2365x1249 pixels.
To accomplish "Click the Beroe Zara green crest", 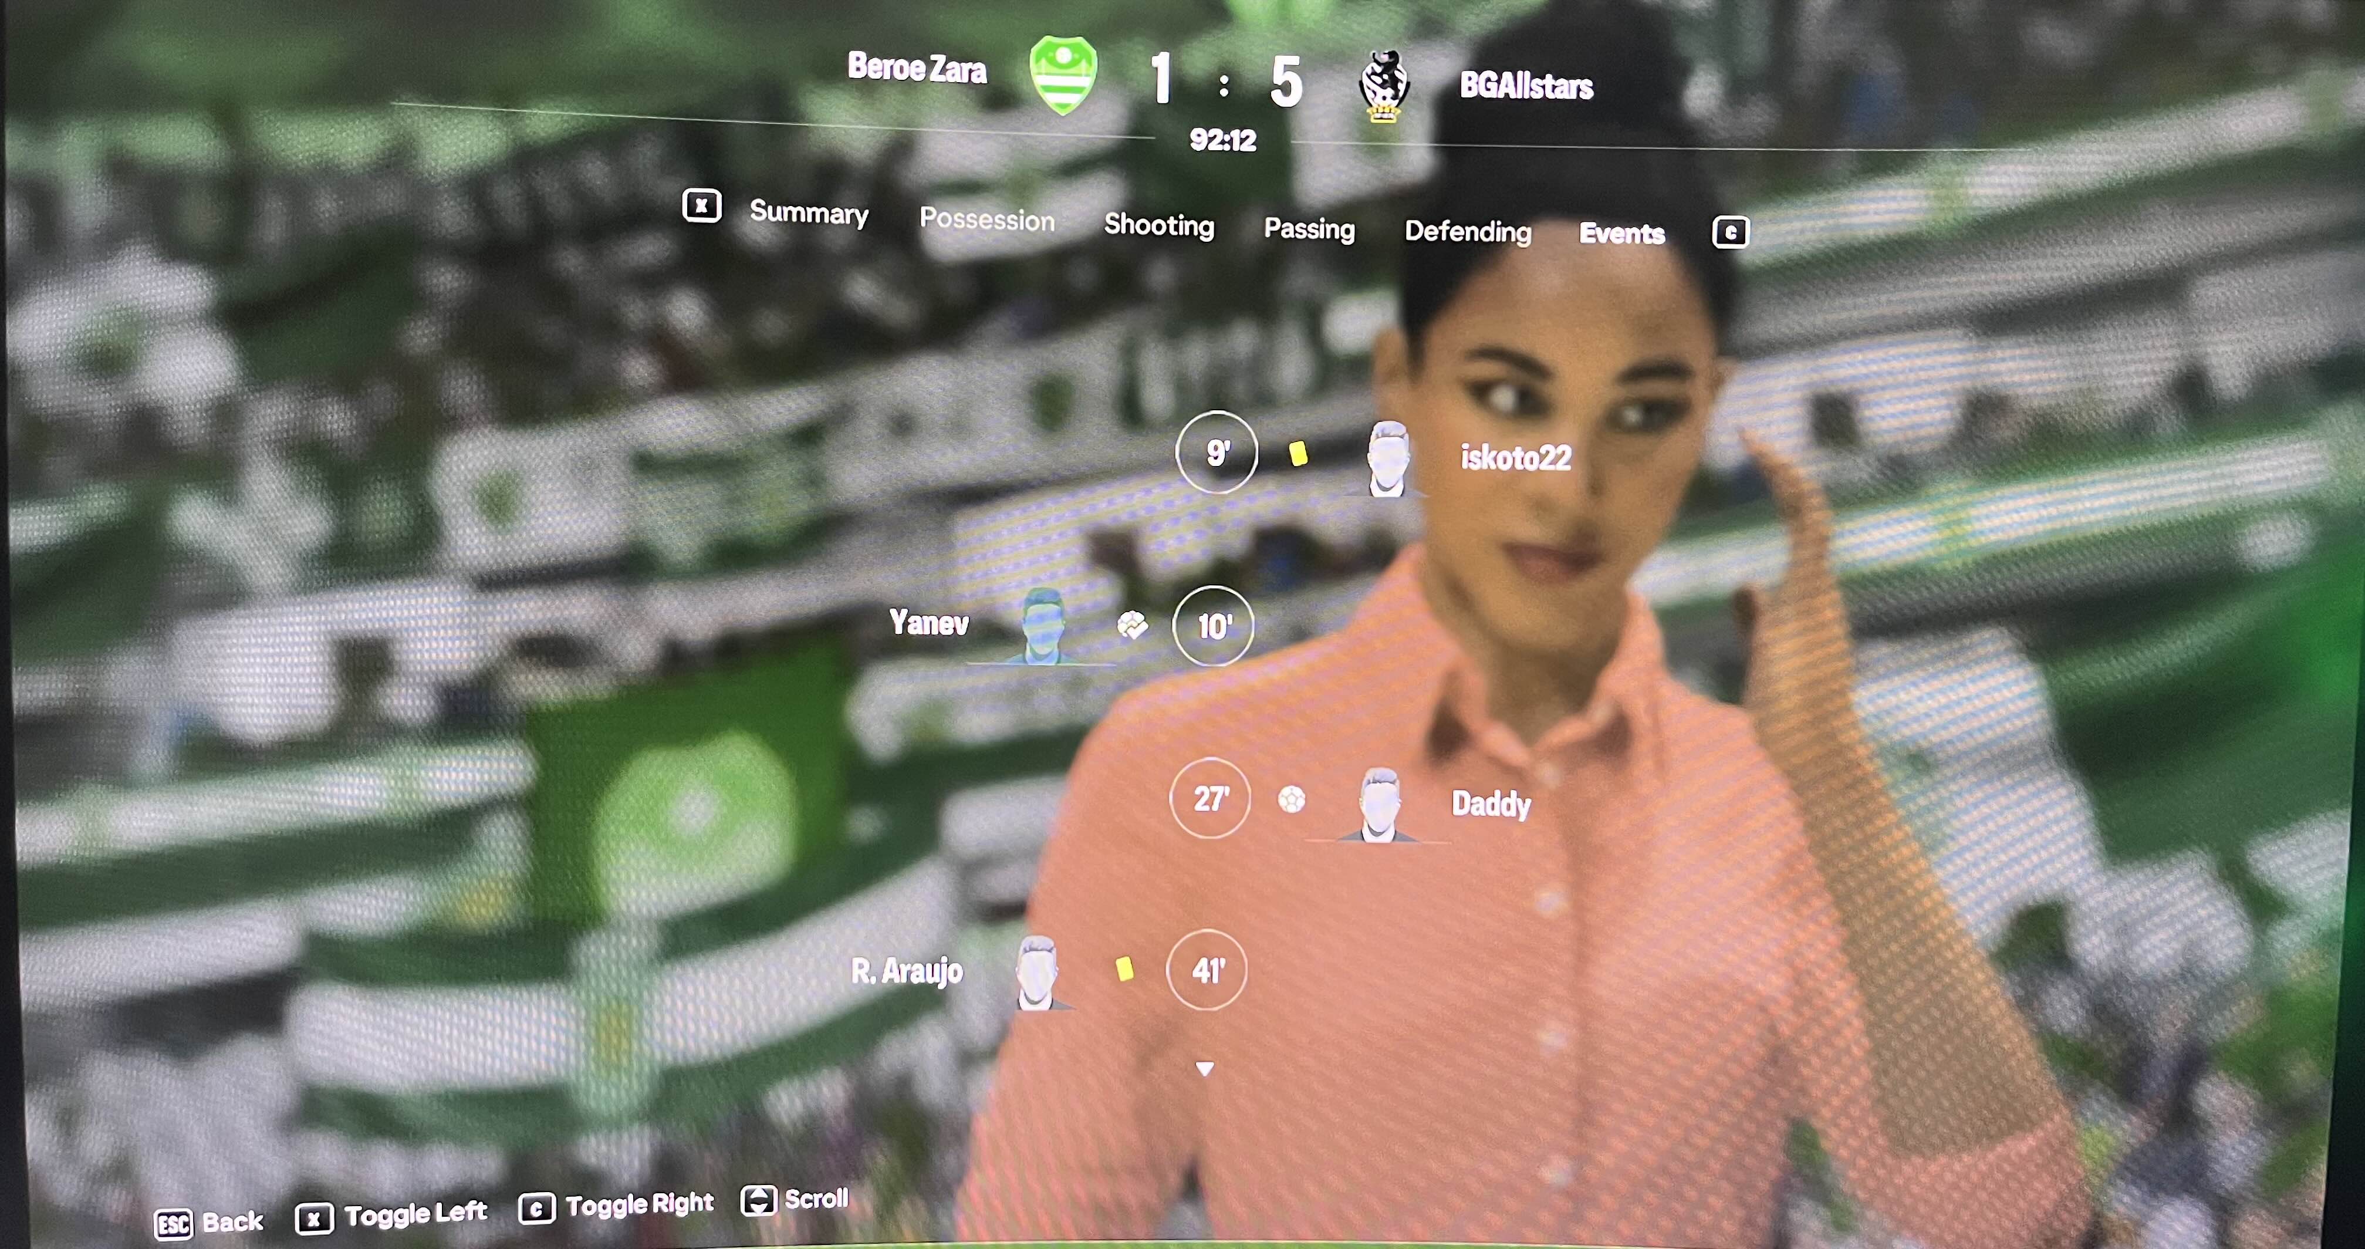I will point(1063,75).
